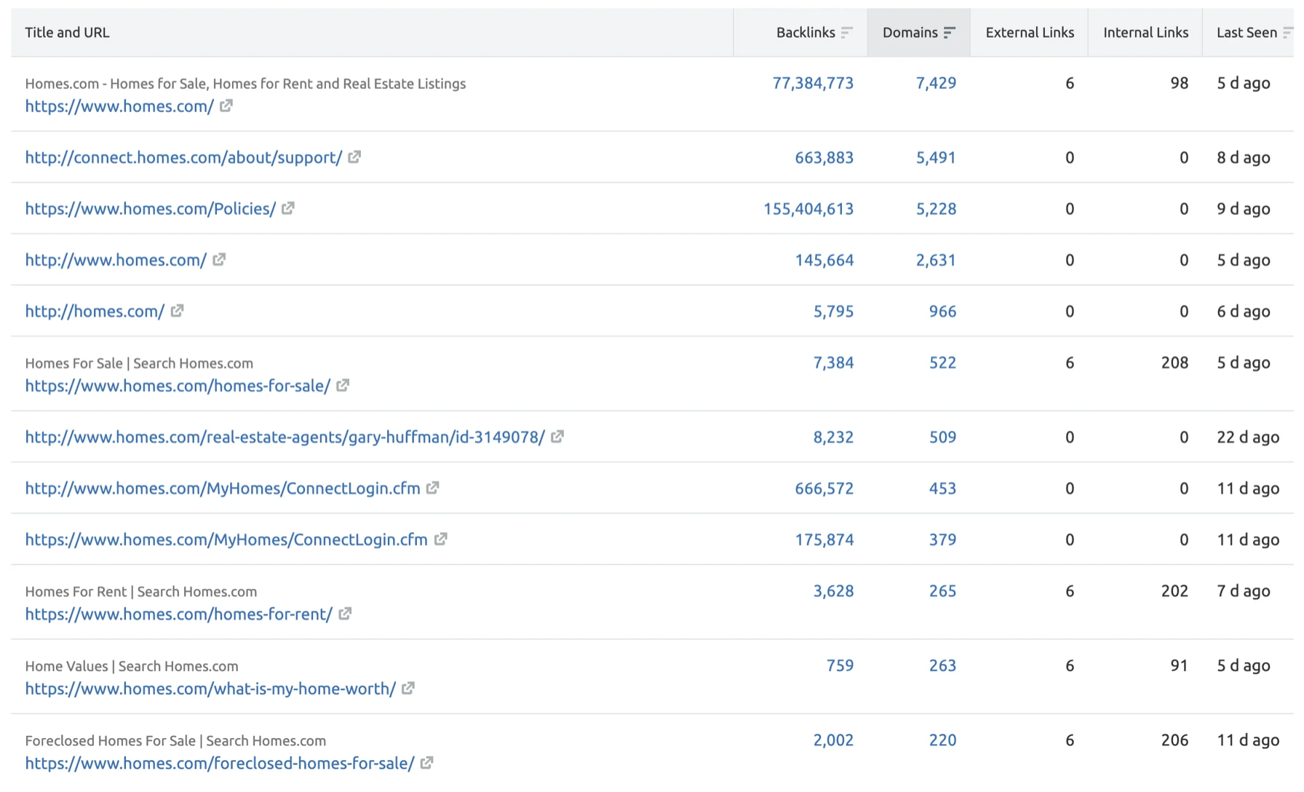View 5,491 referring domains
The height and width of the screenshot is (792, 1304).
936,157
